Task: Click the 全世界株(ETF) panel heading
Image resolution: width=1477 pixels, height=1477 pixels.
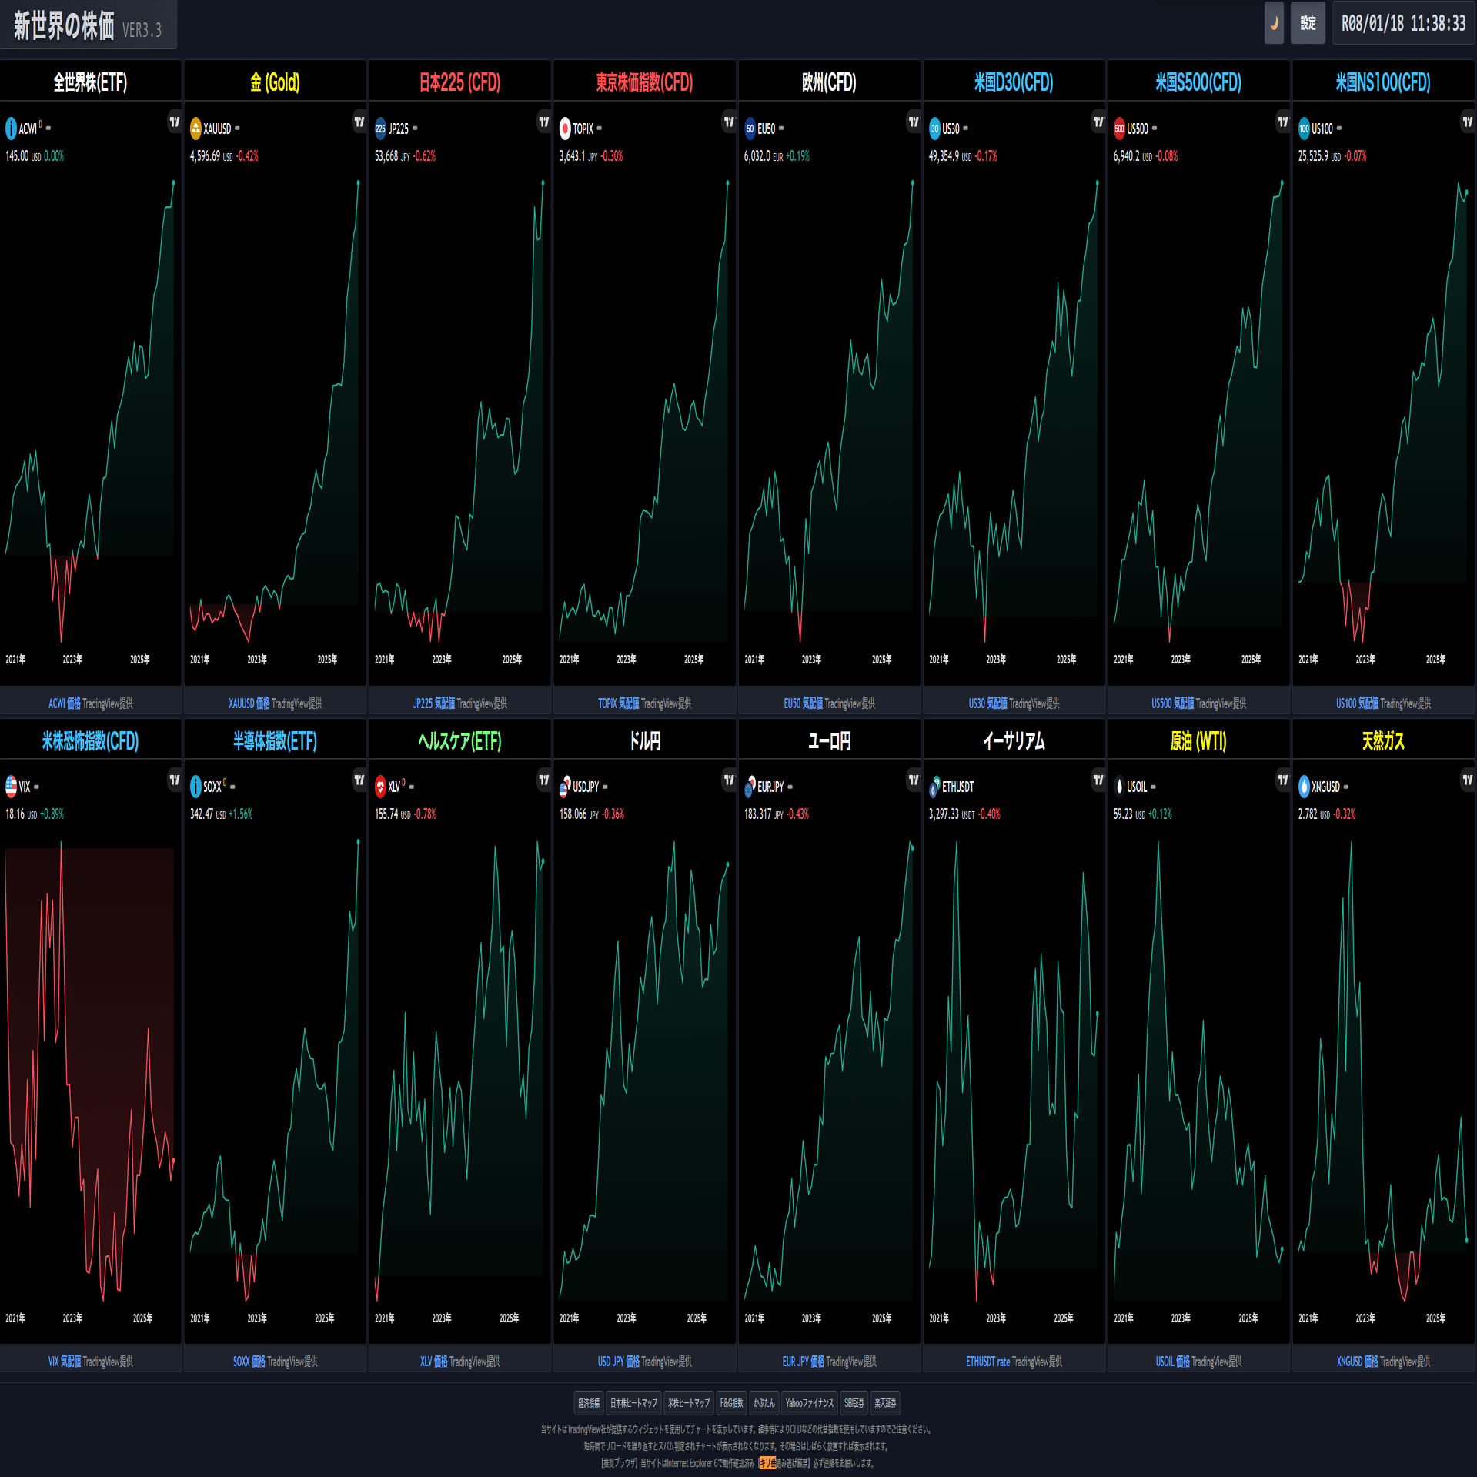Action: click(90, 82)
